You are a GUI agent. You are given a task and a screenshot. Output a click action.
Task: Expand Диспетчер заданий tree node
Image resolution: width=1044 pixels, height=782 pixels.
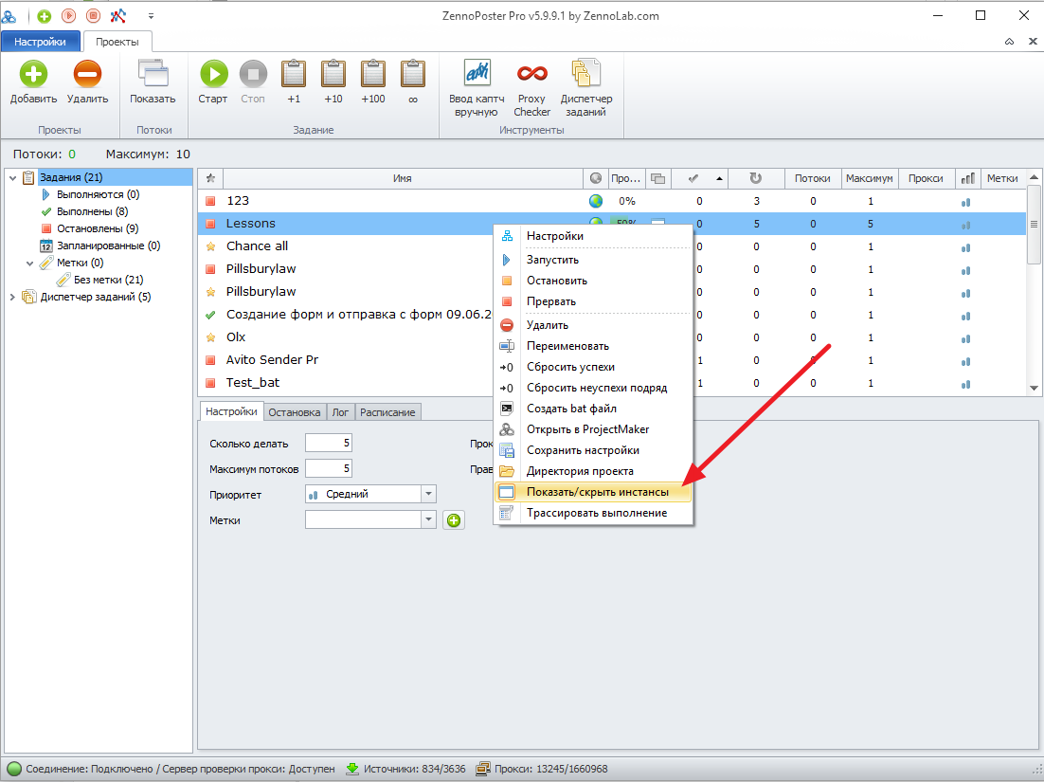(x=12, y=297)
